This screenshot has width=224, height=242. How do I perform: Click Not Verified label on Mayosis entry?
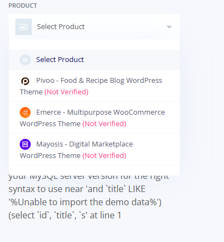coord(104,155)
